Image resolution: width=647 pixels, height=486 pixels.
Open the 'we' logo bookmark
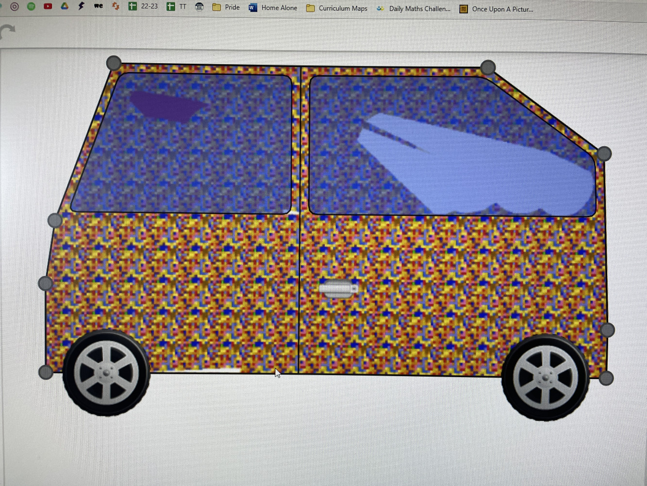(x=99, y=6)
